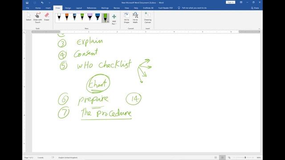Open the Layout tab
Viewport: 285px width, 160px height.
(79, 8)
